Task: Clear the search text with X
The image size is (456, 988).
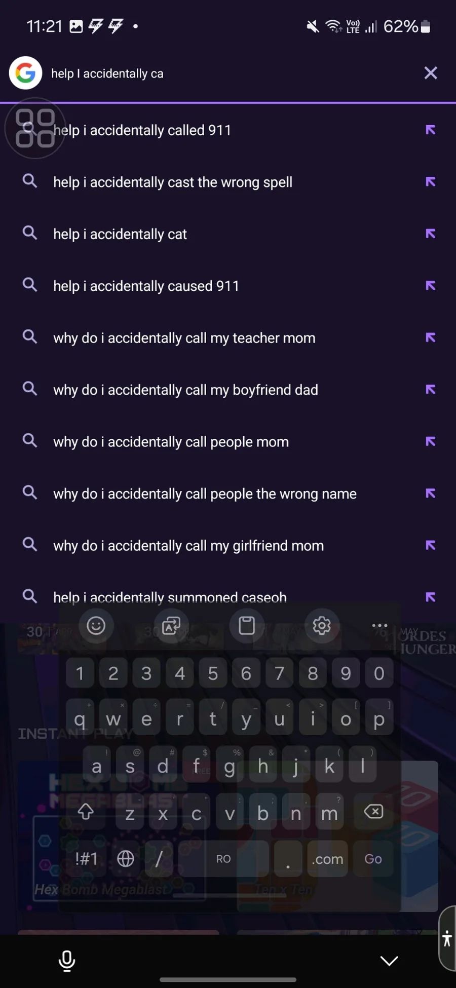Action: (x=431, y=73)
